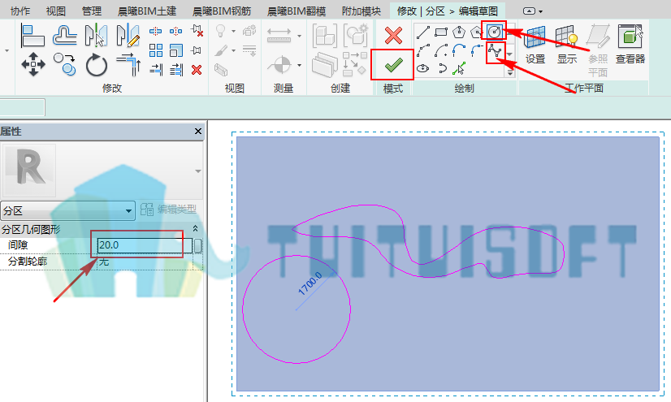The width and height of the screenshot is (671, 402).
Task: Click the small button beside 间隙 value
Action: coord(197,245)
